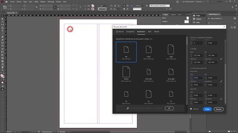Image resolution: width=238 pixels, height=133 pixels.
Task: Click the gutter value stepper
Action: 206,43
